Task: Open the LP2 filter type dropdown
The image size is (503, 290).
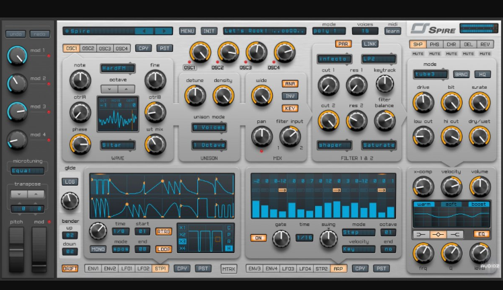Action: click(378, 59)
